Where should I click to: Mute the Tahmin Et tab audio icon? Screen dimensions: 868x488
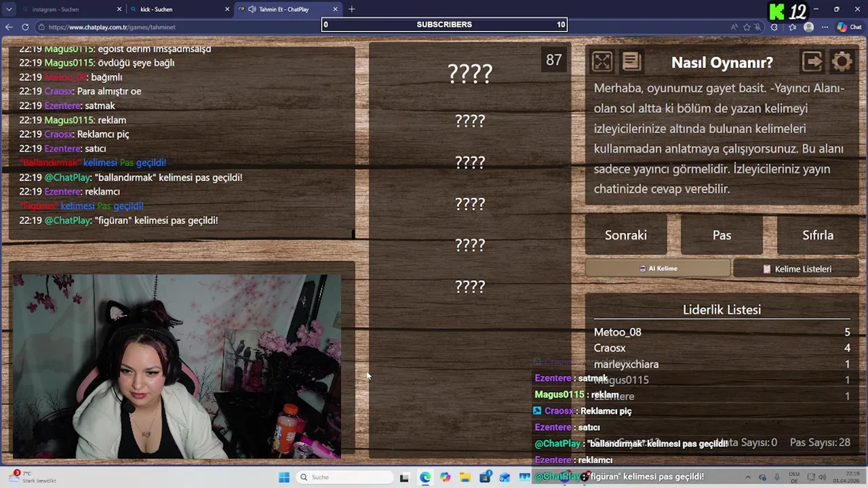(252, 9)
